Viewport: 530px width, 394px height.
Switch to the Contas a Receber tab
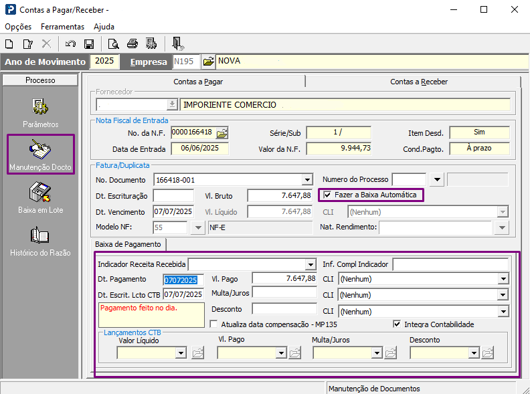[419, 82]
